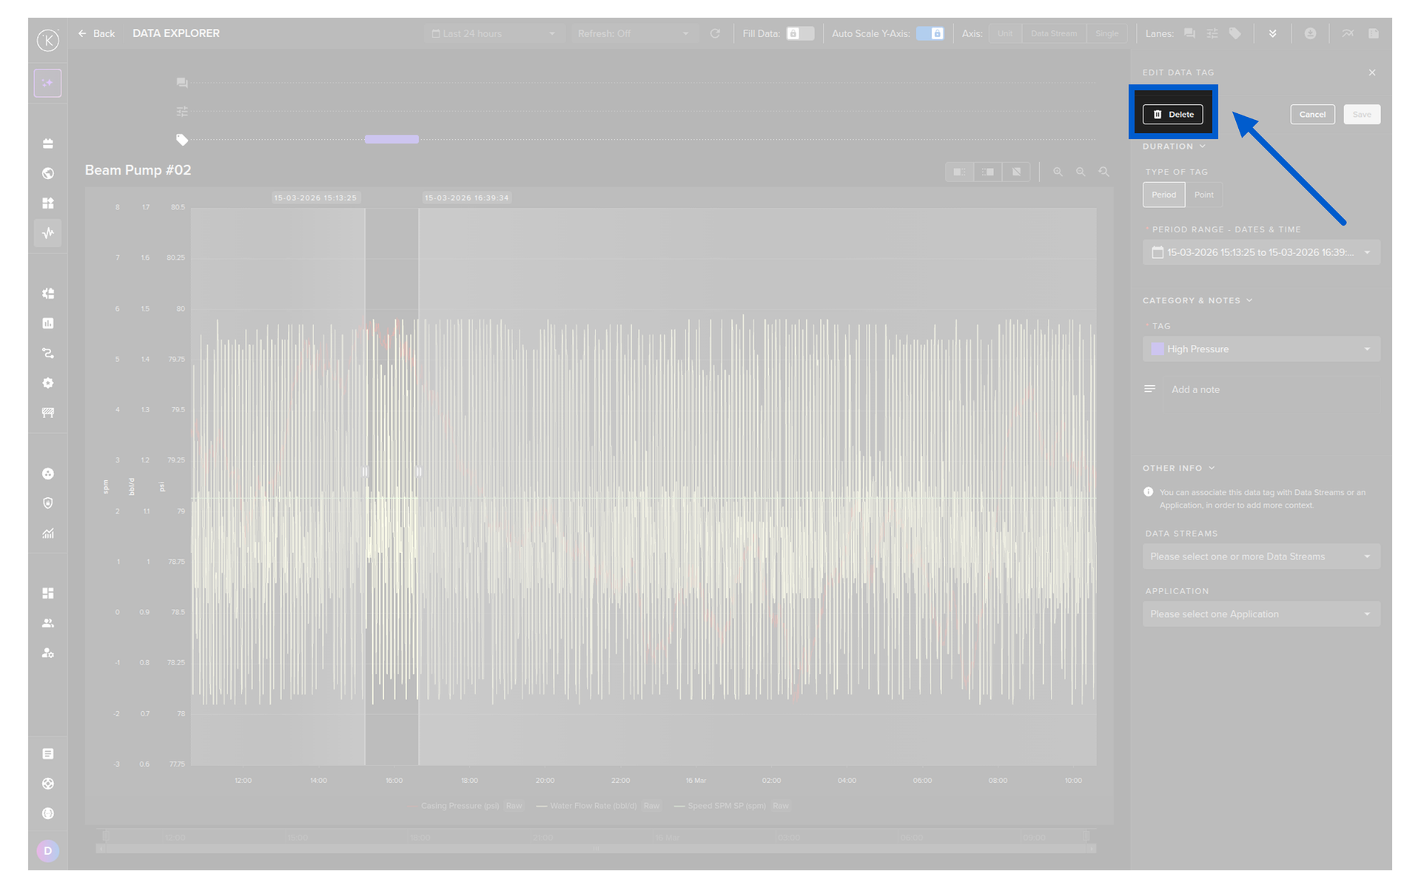The image size is (1421, 888).
Task: Click the comments lane icon in toolbar
Action: click(1189, 34)
